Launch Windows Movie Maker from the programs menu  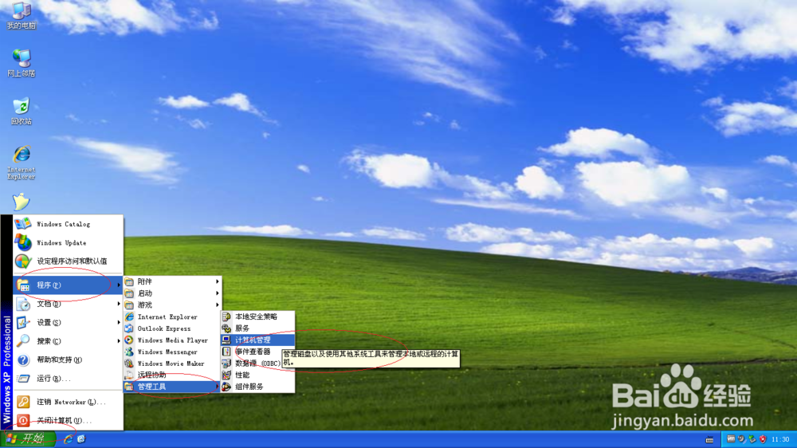[x=172, y=363]
